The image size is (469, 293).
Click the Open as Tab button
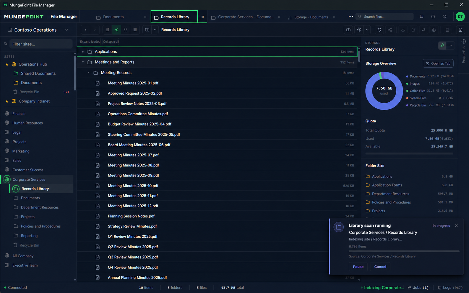click(x=438, y=63)
